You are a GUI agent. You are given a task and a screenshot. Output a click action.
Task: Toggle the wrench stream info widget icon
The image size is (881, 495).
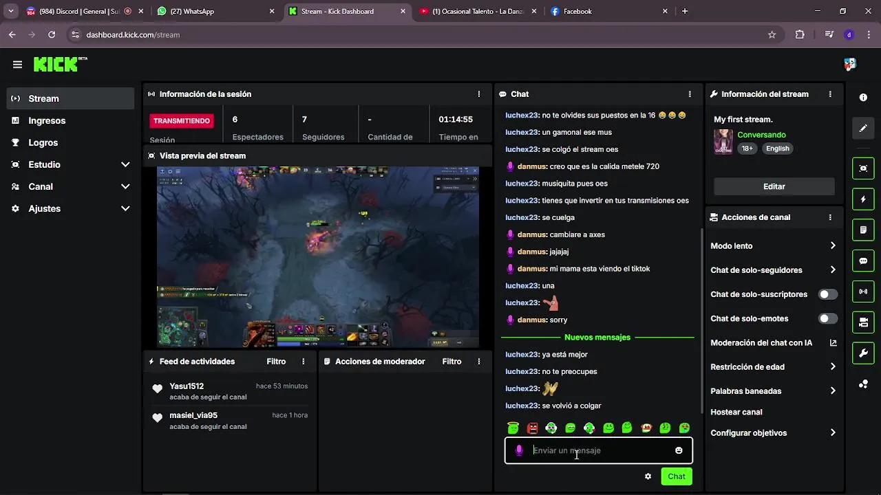click(x=863, y=353)
